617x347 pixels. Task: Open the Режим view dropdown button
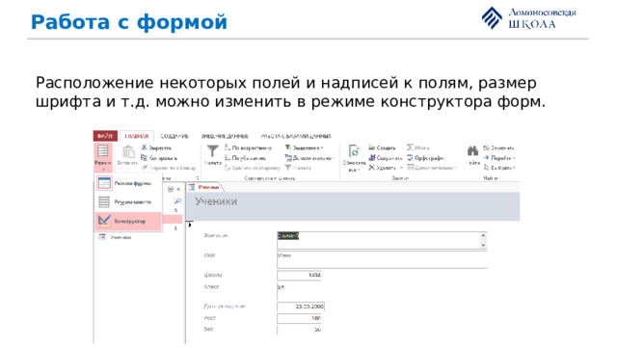click(x=103, y=157)
